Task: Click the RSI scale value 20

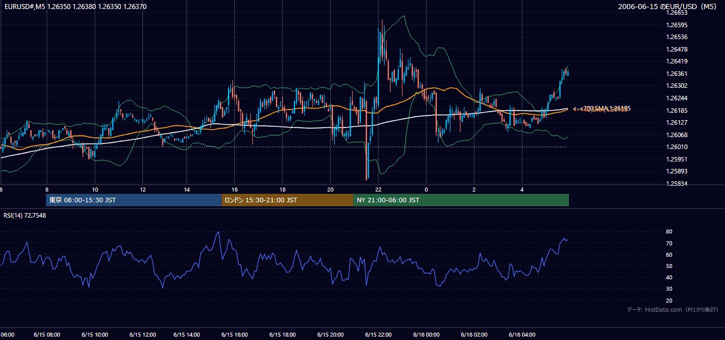Action: (669, 300)
